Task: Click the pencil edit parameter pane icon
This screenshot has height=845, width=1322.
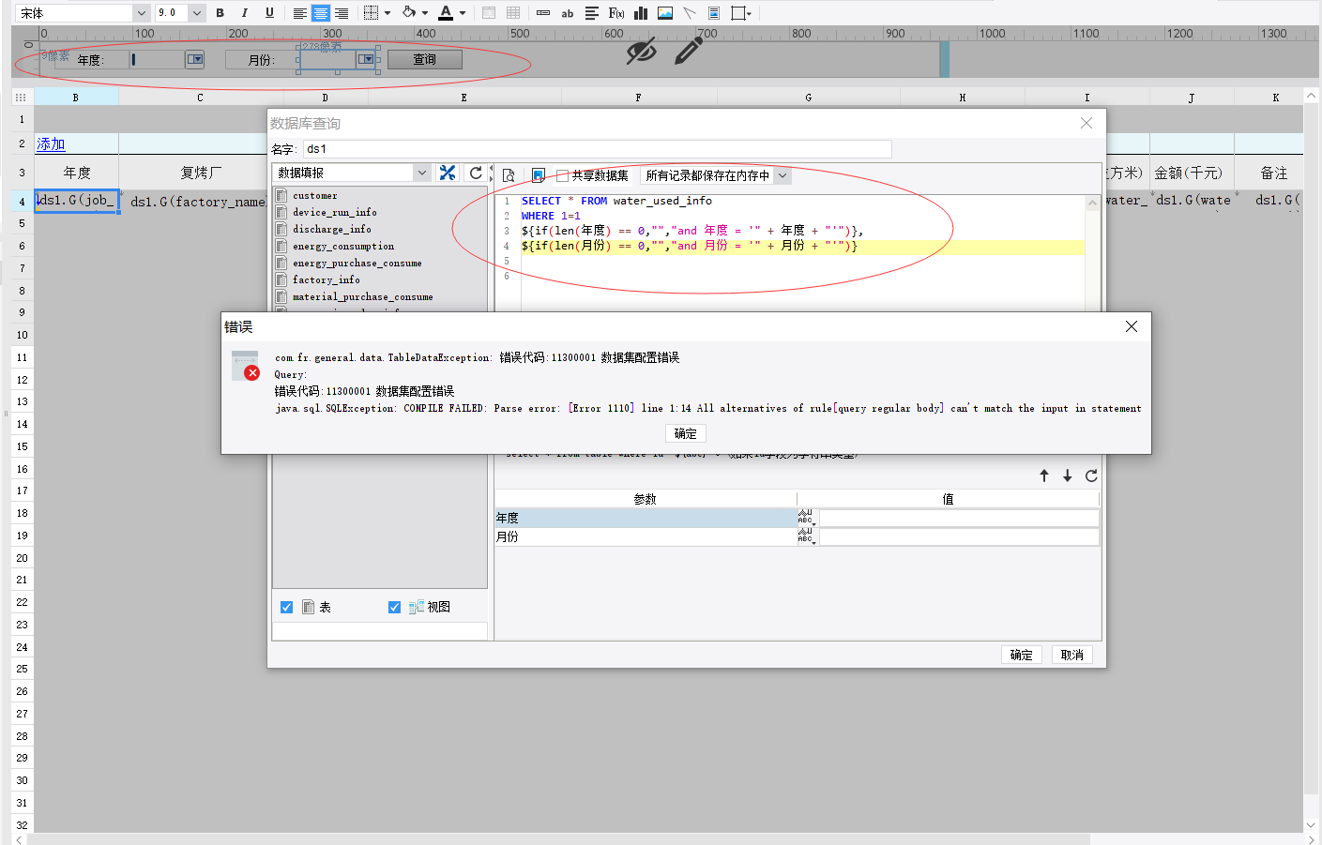Action: (689, 50)
